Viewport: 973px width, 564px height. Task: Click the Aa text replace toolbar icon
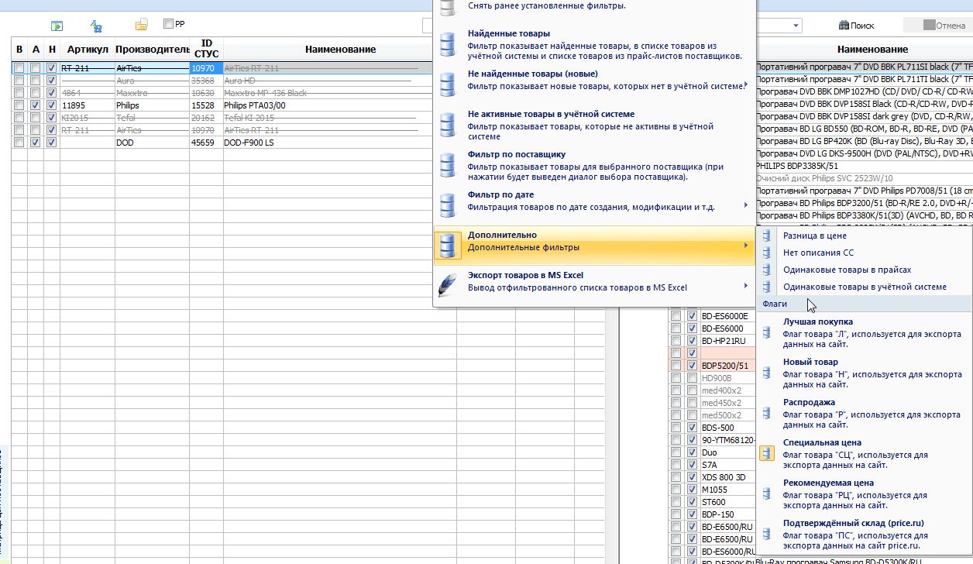[96, 26]
